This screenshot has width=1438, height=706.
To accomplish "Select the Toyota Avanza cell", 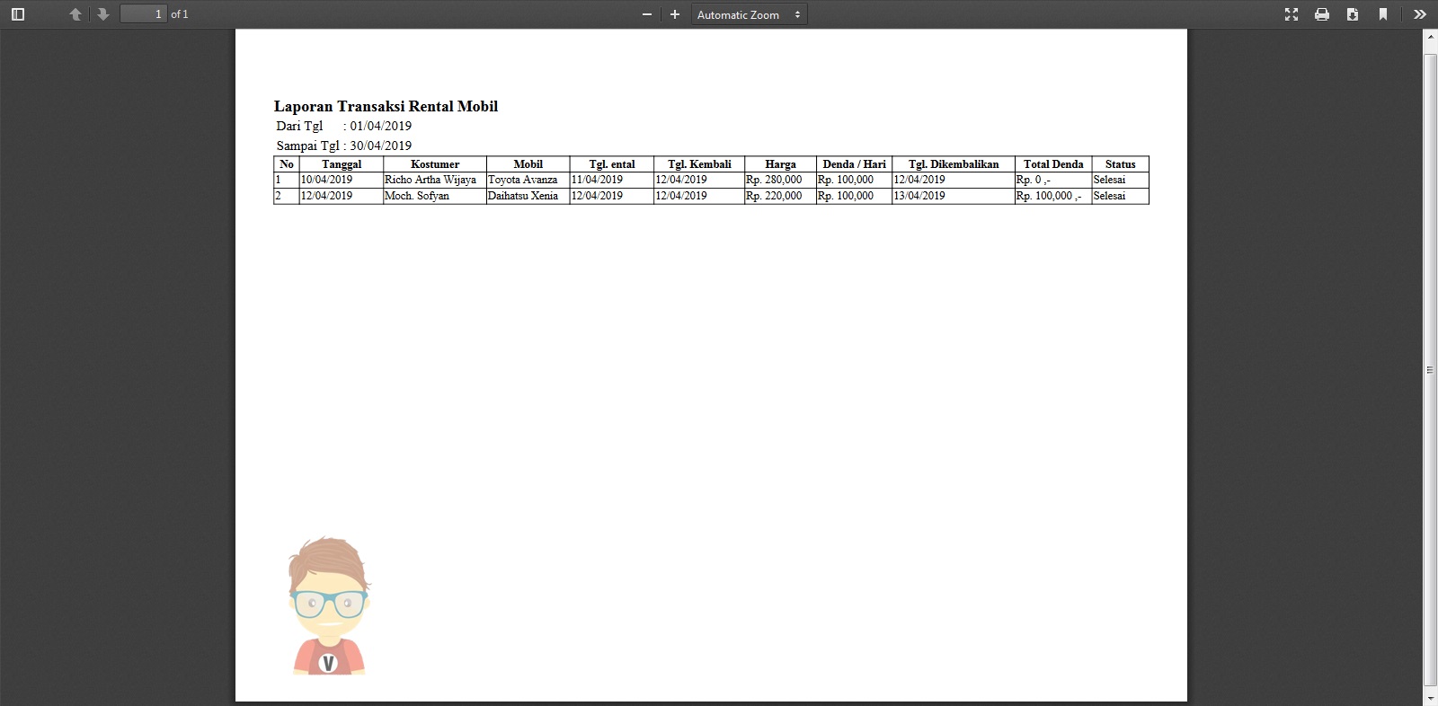I will click(523, 180).
